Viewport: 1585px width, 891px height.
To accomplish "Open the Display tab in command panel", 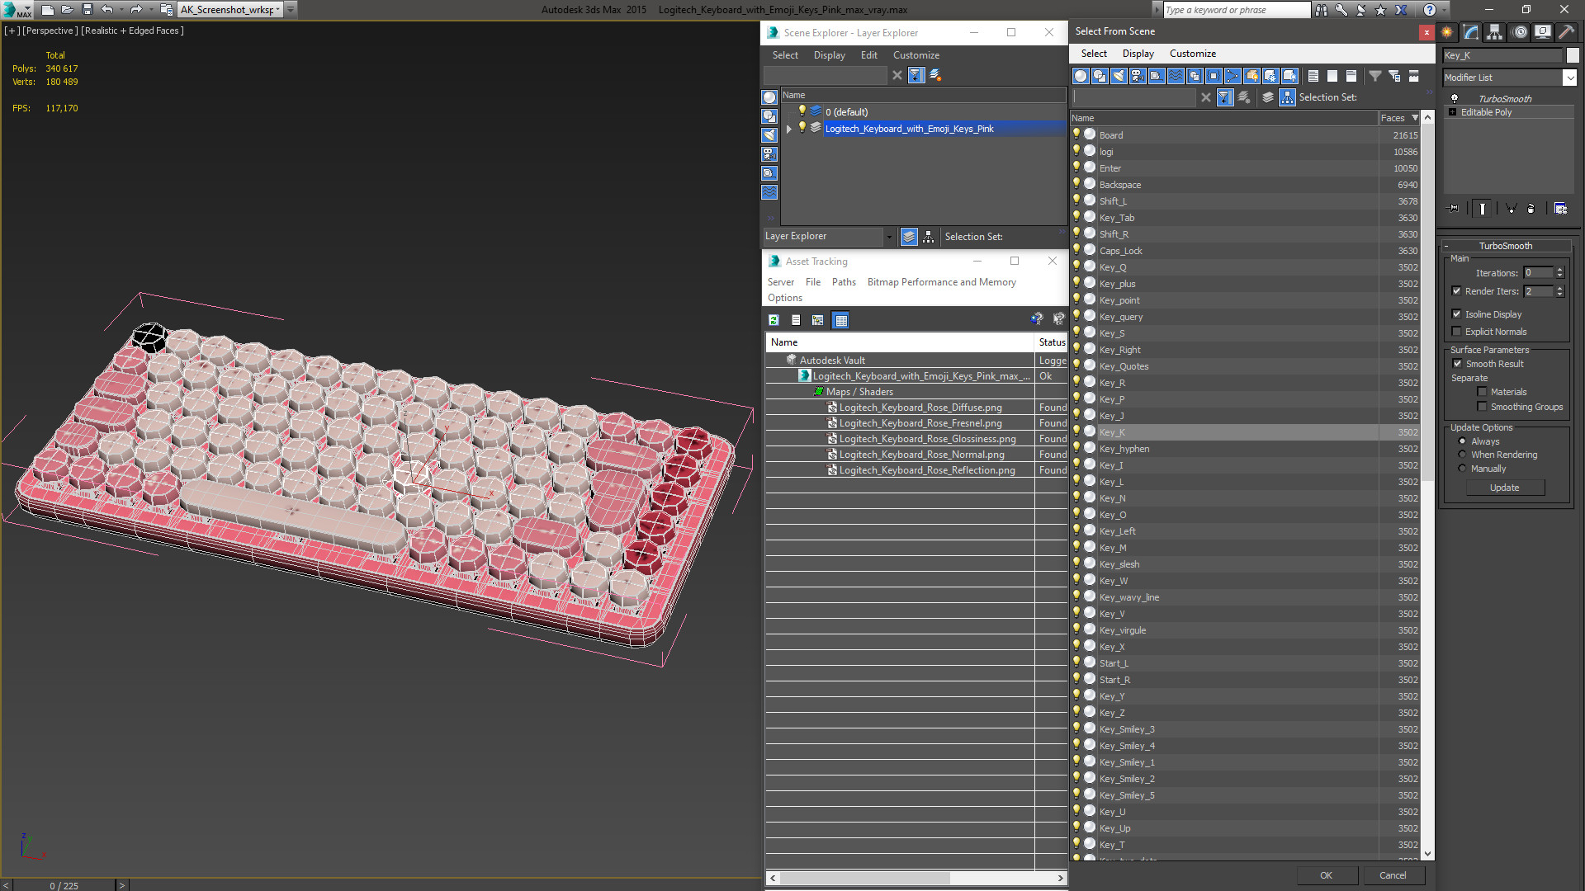I will click(x=1543, y=32).
